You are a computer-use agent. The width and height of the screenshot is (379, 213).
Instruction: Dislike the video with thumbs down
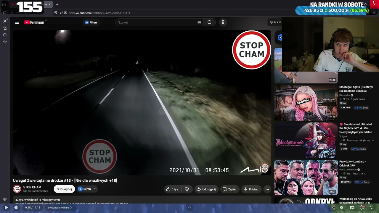tap(187, 189)
